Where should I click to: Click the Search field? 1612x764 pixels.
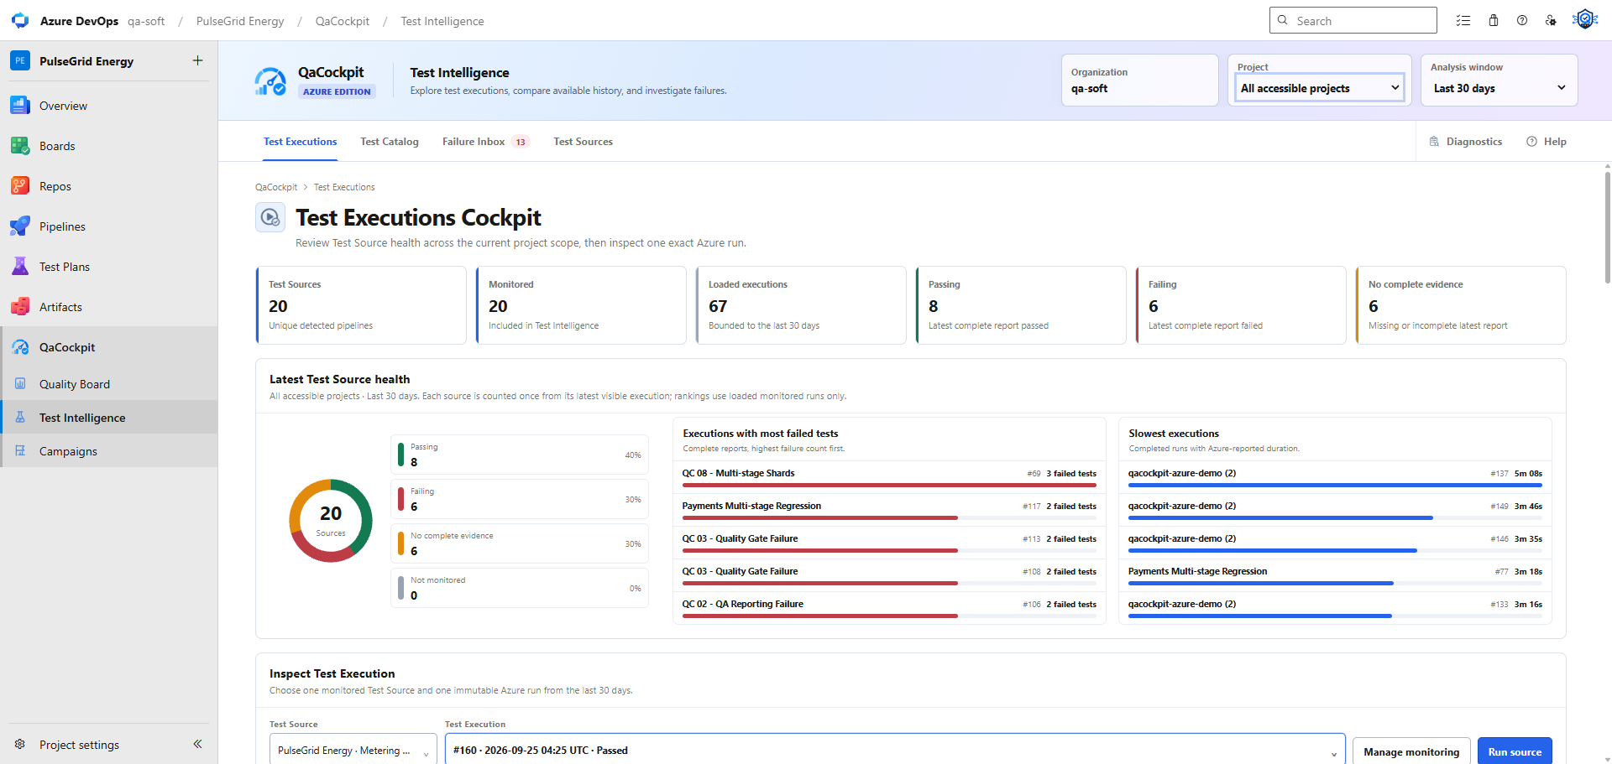(1353, 20)
